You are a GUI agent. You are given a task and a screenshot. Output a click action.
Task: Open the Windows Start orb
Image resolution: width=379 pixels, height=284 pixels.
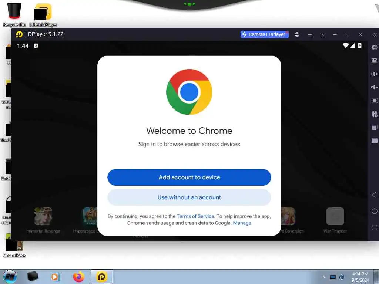(x=10, y=277)
